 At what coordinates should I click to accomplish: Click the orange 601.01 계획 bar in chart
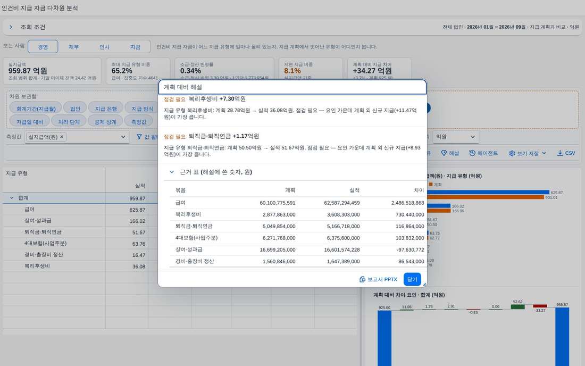coord(486,197)
